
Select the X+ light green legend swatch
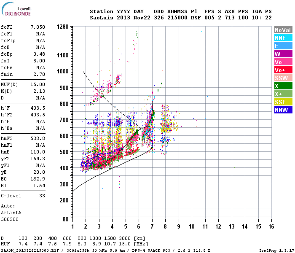pyautogui.click(x=283, y=94)
